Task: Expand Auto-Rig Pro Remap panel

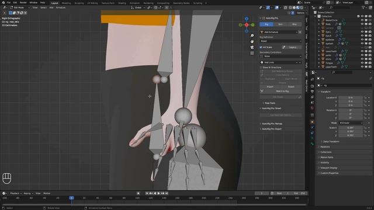Action: coord(272,124)
